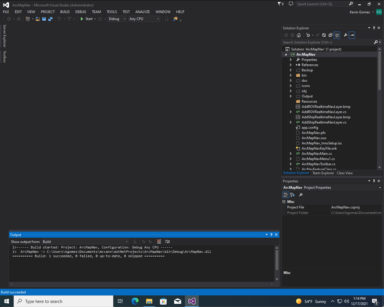
Task: Open the ANALYZE menu
Action: tap(143, 12)
